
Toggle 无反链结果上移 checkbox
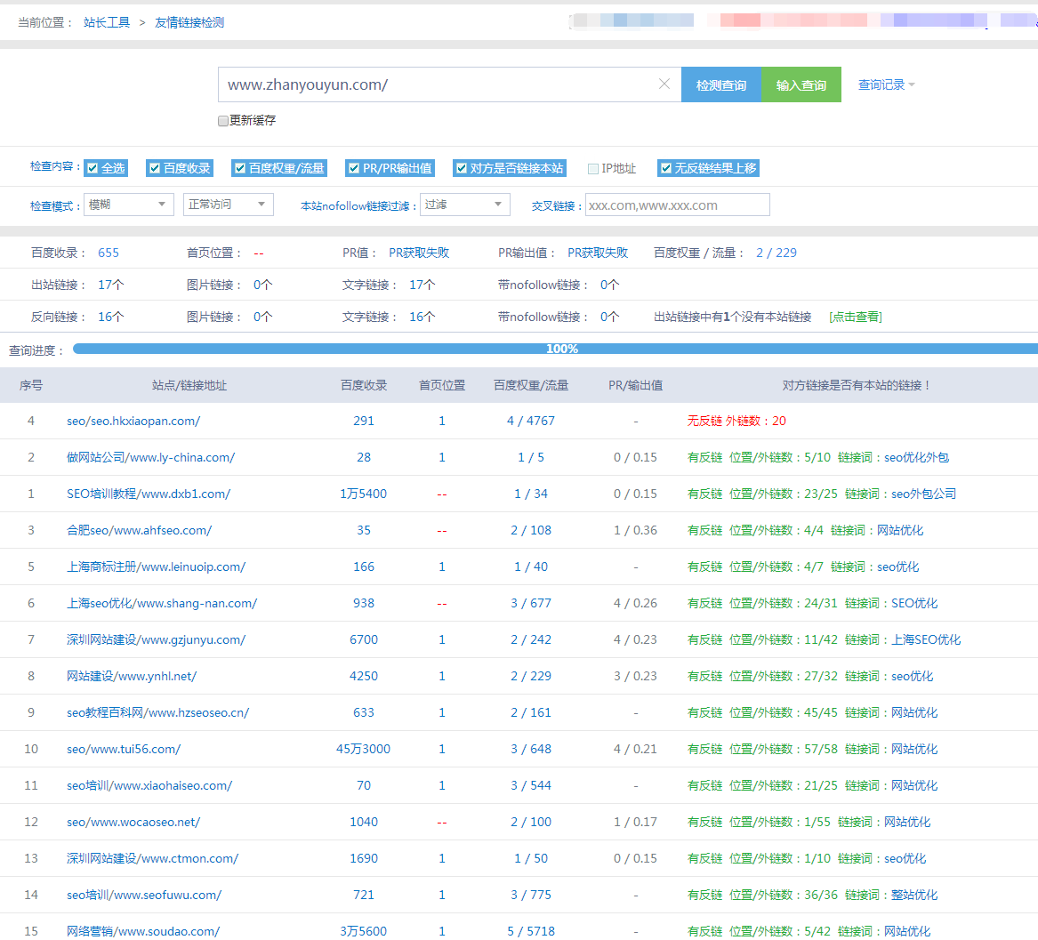[666, 168]
